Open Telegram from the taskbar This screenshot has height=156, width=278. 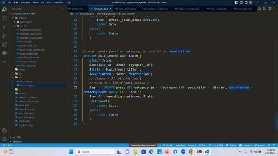pyautogui.click(x=175, y=152)
